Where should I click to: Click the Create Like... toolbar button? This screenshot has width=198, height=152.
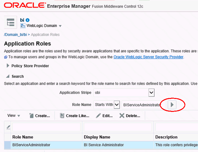pyautogui.click(x=74, y=116)
